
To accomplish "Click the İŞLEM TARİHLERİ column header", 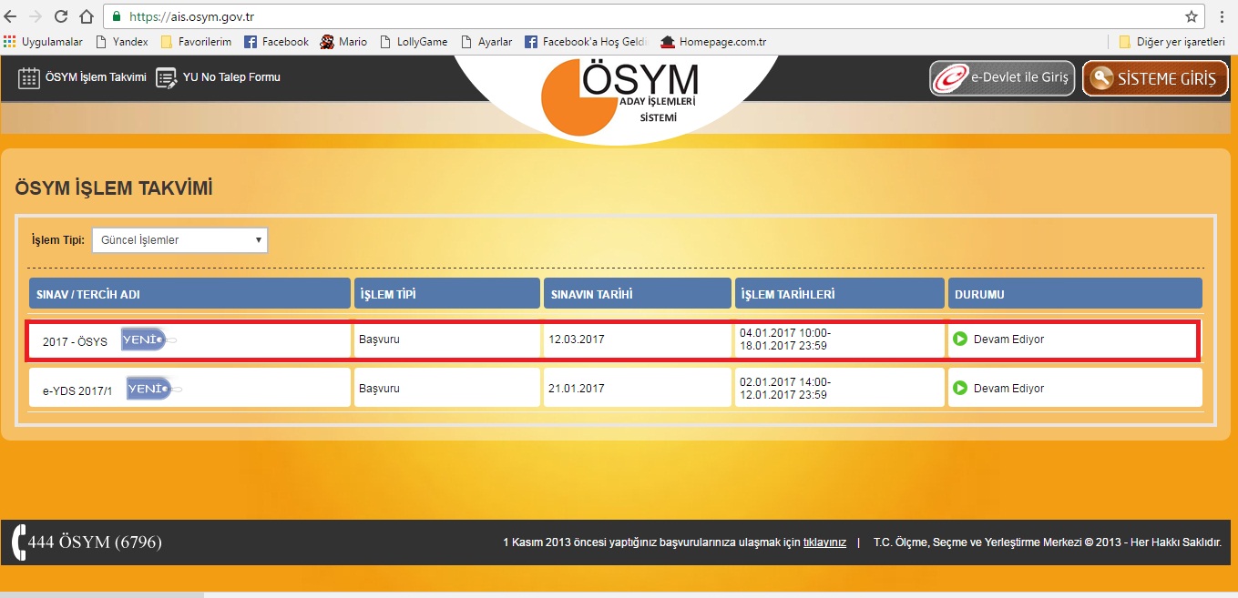I will (x=839, y=294).
